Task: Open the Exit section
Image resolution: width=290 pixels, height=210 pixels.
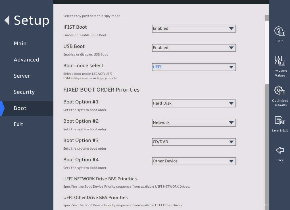Action: pyautogui.click(x=18, y=124)
